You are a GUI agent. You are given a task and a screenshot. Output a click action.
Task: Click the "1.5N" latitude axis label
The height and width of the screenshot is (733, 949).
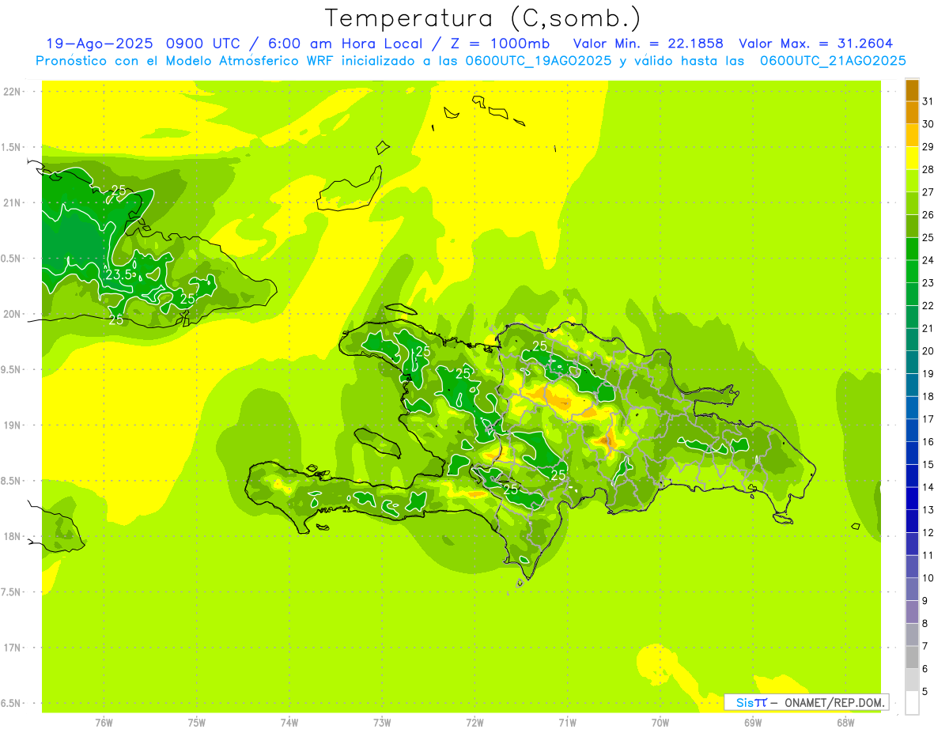[12, 147]
